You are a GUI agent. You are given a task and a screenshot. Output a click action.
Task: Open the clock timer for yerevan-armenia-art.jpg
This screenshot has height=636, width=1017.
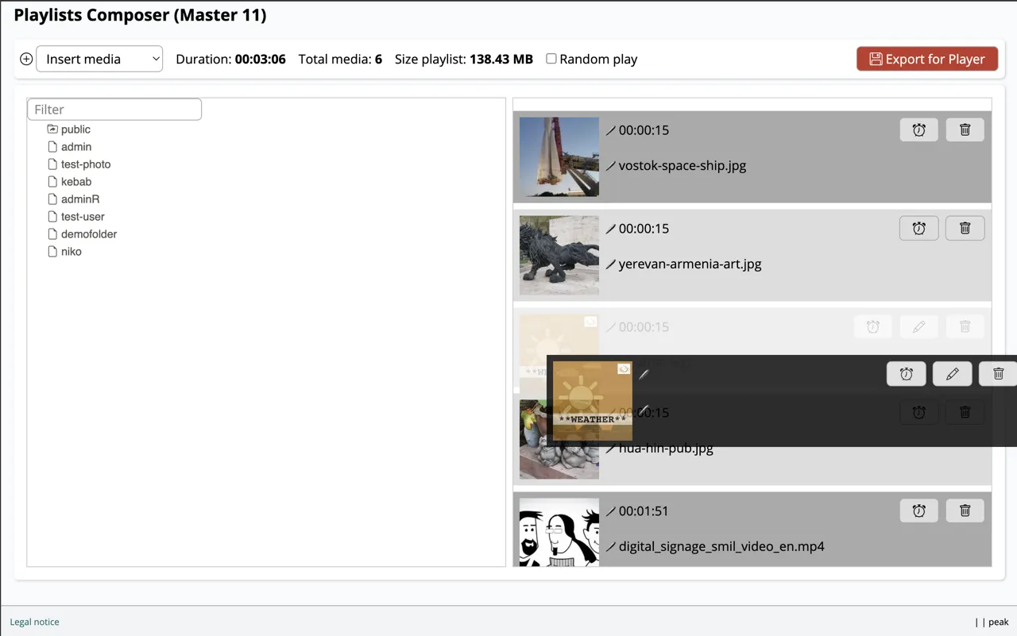tap(919, 229)
